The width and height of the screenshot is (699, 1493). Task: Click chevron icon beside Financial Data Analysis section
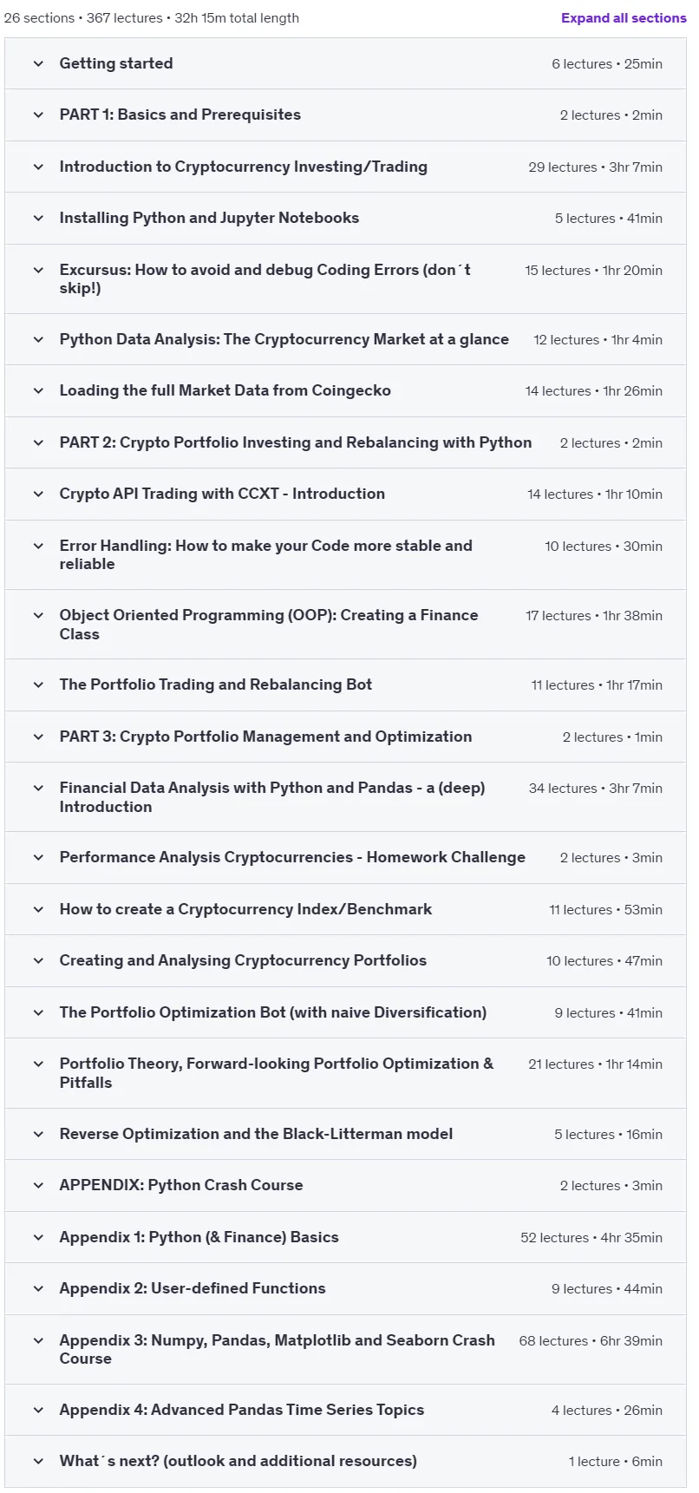tap(38, 788)
